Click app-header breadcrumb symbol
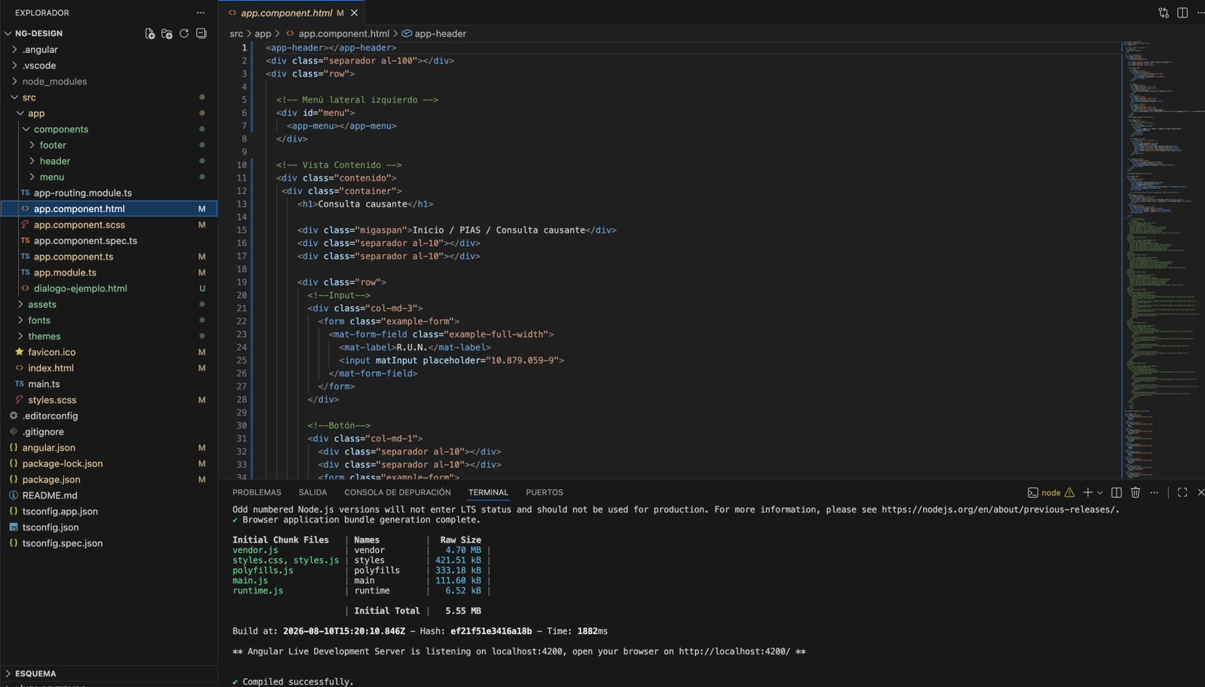Image resolution: width=1205 pixels, height=687 pixels. 434,34
